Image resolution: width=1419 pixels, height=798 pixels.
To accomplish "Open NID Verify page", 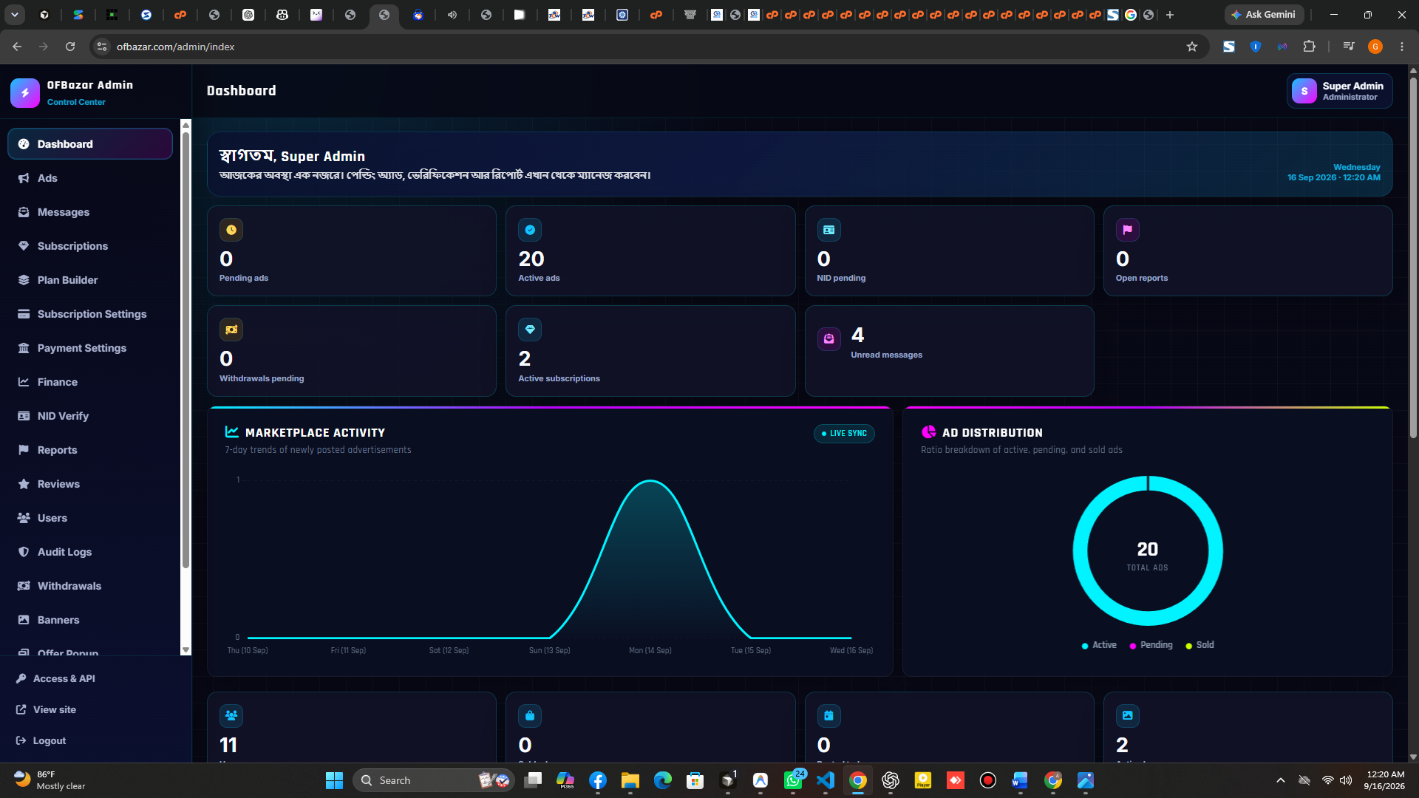I will (90, 416).
